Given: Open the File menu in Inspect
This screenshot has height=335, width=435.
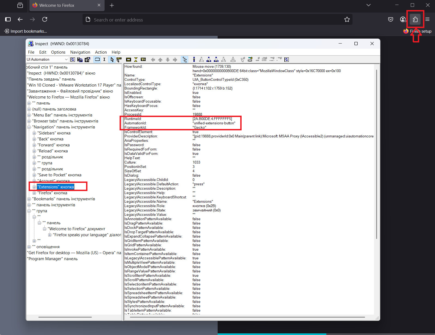Looking at the screenshot, I should click(31, 52).
